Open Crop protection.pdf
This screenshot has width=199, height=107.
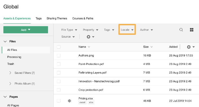(91, 90)
